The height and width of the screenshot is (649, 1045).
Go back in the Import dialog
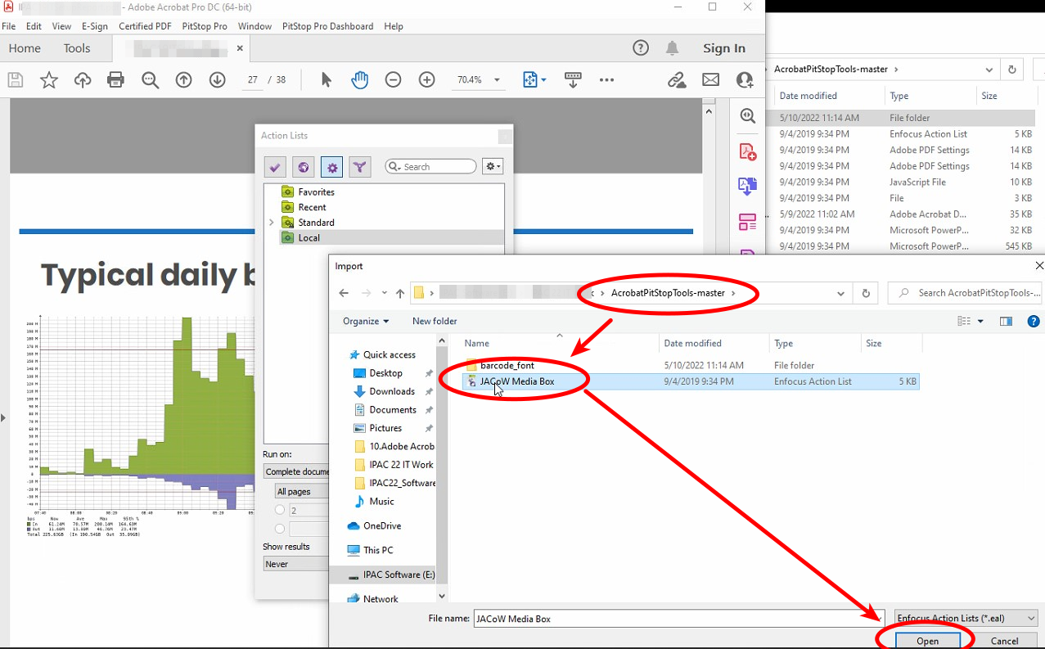pos(344,293)
